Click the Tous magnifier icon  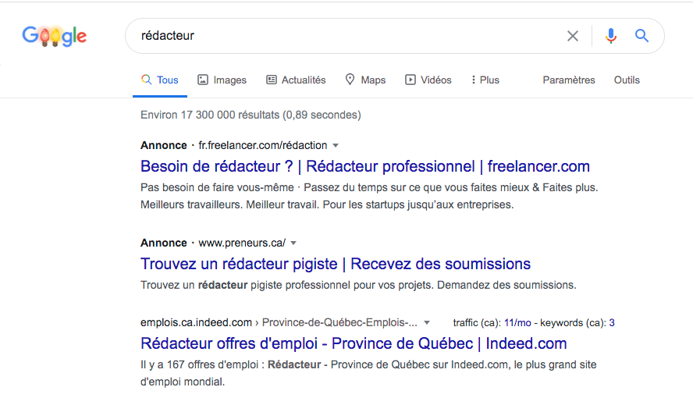[x=146, y=80]
